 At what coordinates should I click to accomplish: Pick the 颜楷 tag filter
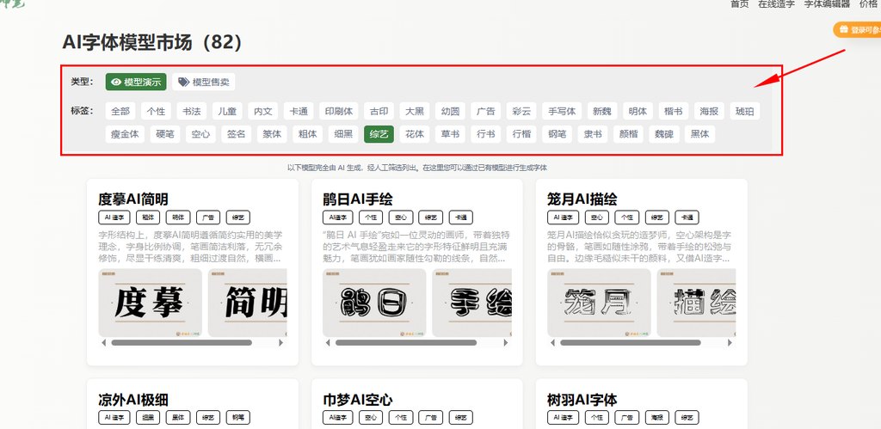tap(628, 134)
